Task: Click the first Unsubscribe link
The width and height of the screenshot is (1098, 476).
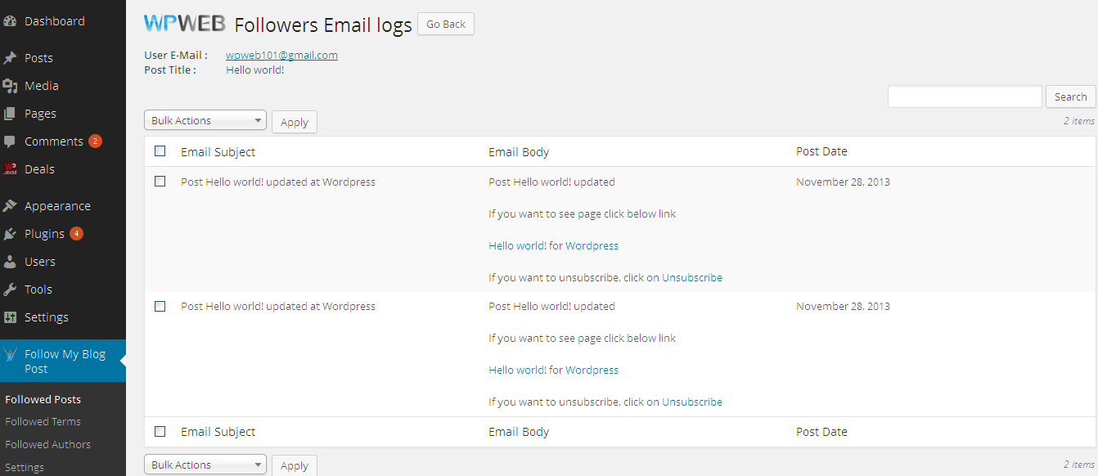Action: pos(692,277)
